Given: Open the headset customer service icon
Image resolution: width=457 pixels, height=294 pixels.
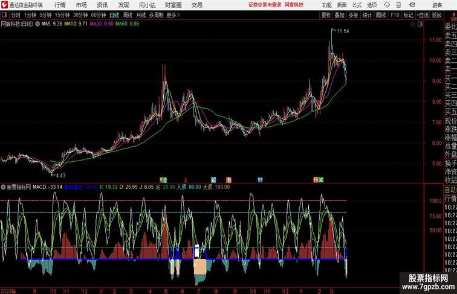Looking at the screenshot, I should (387, 5).
